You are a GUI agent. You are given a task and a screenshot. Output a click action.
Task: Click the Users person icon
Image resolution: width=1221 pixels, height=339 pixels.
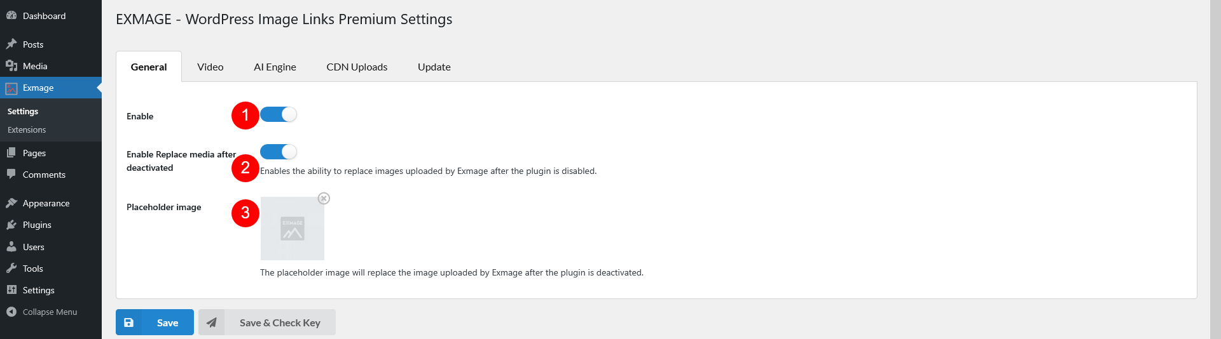[11, 247]
